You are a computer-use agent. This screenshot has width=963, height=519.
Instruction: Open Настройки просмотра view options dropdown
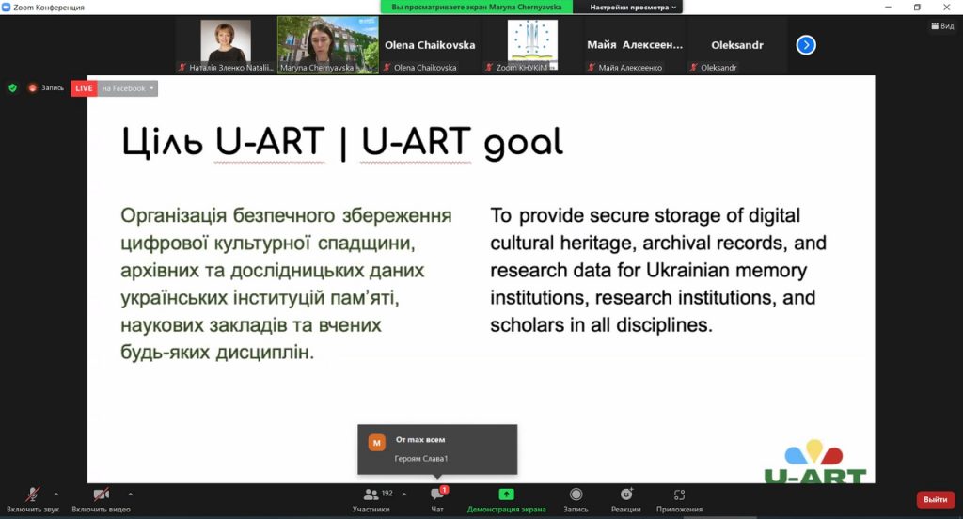click(x=633, y=8)
